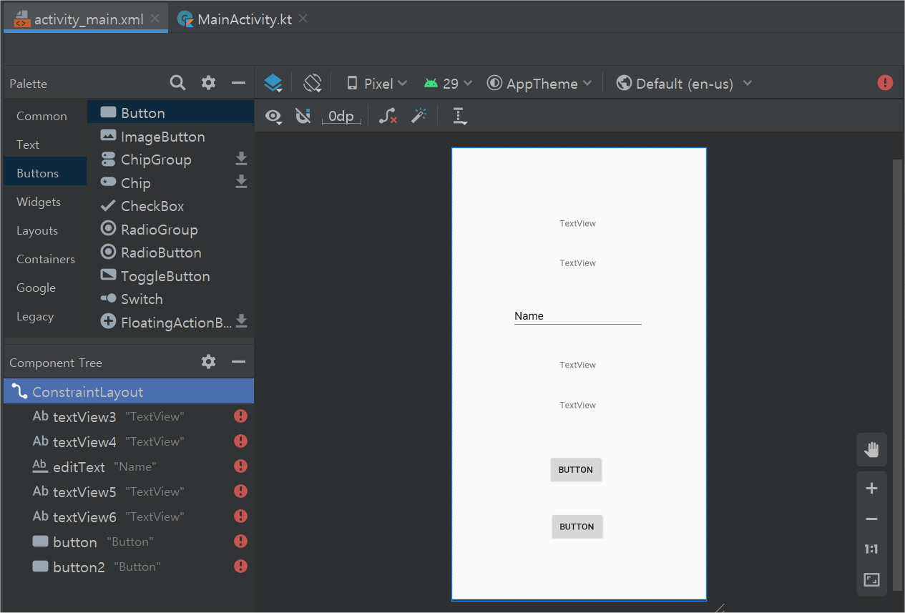
Task: Show the error on textView3
Action: click(x=240, y=416)
